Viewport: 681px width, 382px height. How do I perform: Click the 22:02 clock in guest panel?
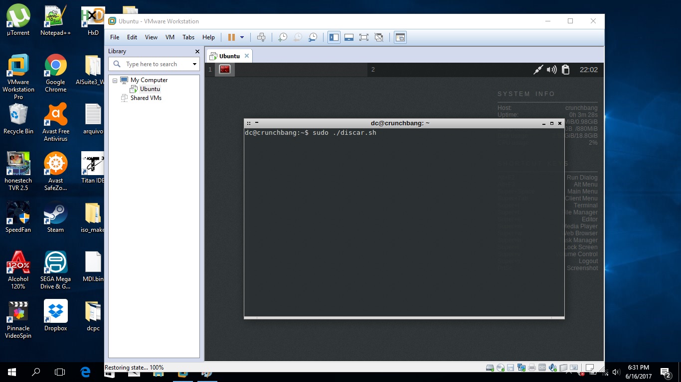coord(589,70)
